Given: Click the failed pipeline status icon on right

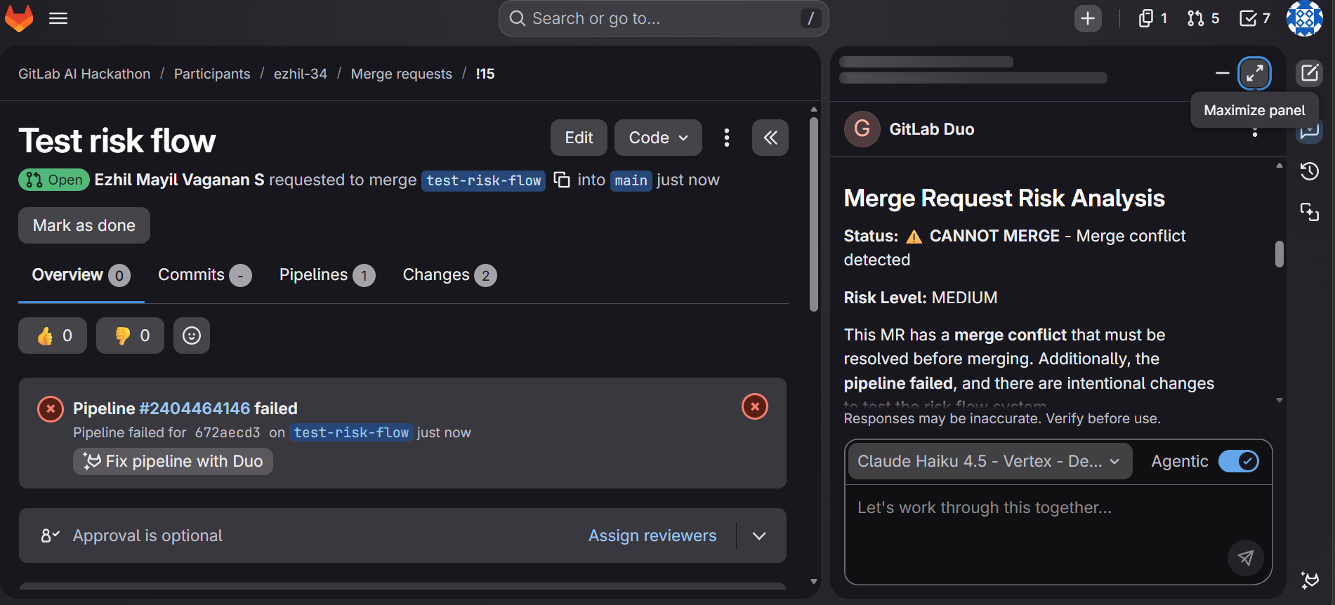Looking at the screenshot, I should (755, 406).
